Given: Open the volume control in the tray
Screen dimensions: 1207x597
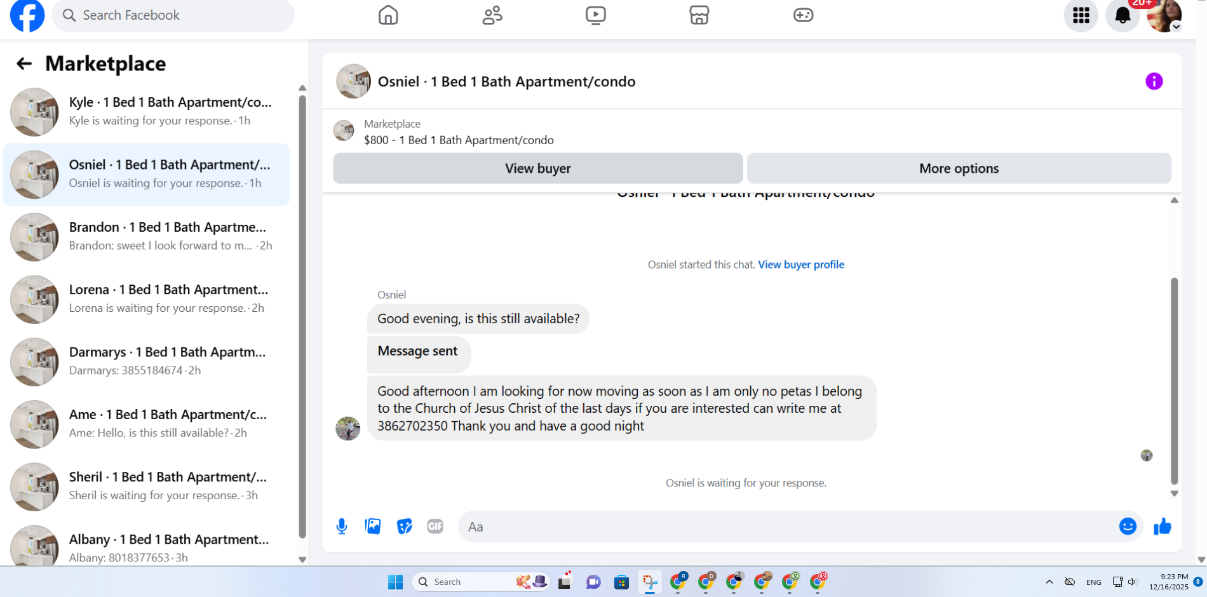Looking at the screenshot, I should [1132, 582].
